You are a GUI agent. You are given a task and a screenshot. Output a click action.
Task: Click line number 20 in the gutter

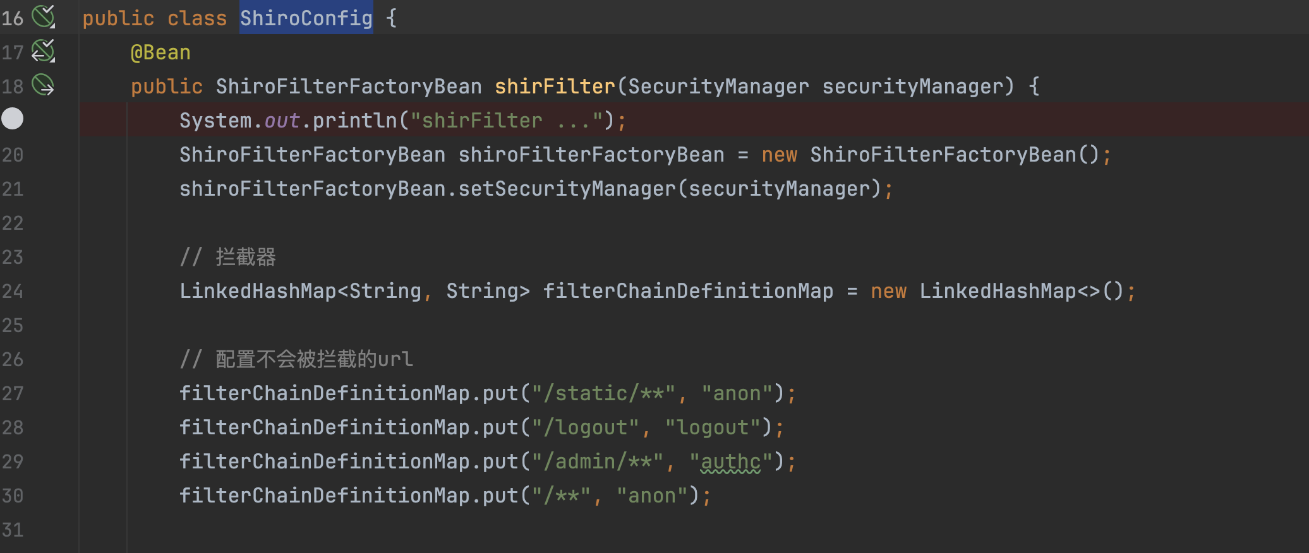pos(13,155)
